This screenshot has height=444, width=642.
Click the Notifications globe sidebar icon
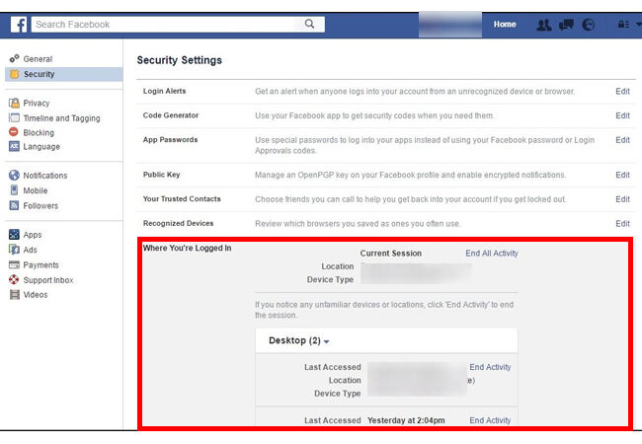[15, 175]
